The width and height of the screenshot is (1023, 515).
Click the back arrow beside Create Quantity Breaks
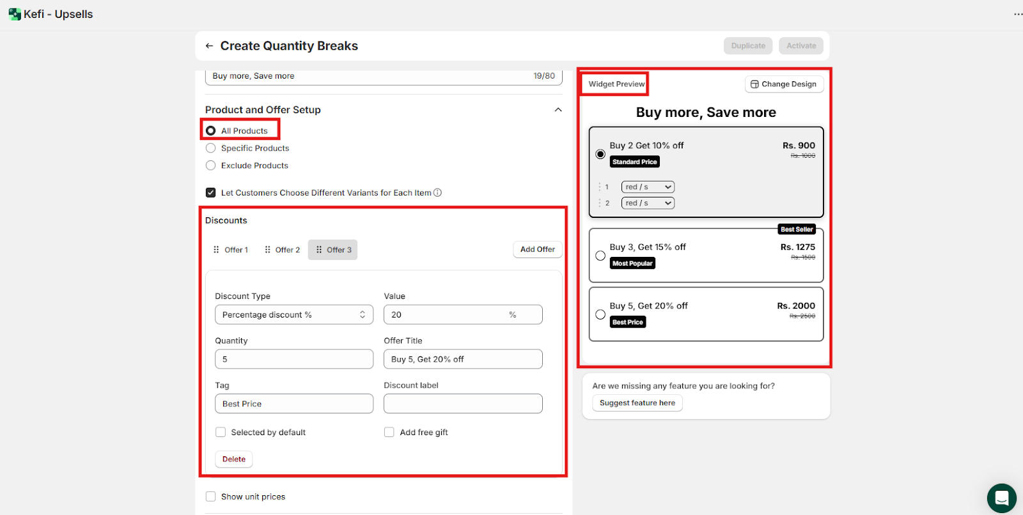pos(209,46)
